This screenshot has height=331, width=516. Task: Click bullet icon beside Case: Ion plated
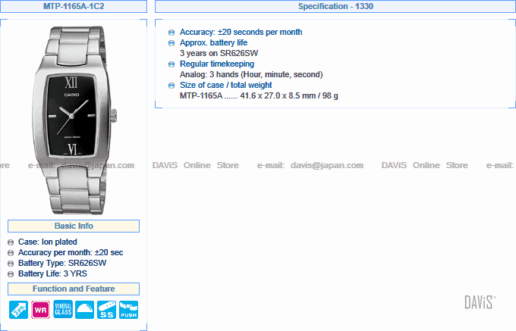tap(11, 242)
